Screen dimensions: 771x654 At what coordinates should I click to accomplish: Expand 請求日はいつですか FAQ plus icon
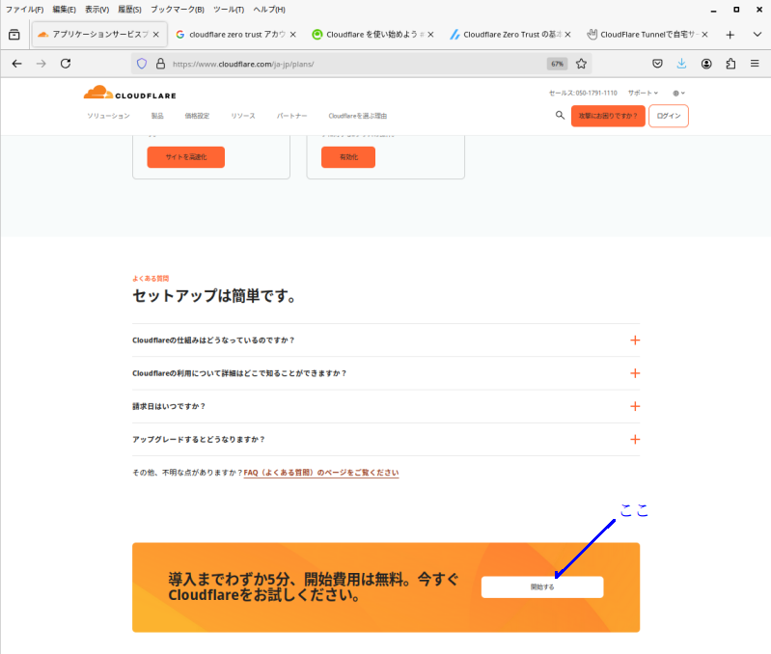(x=635, y=406)
